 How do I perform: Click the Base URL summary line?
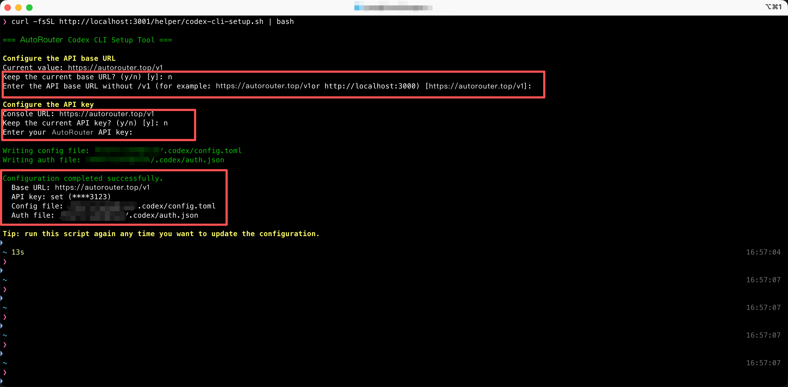[x=81, y=188]
